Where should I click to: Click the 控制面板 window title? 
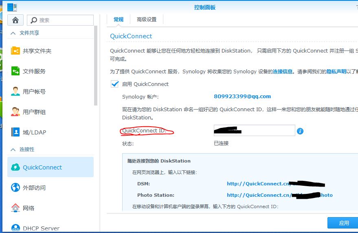[x=204, y=8]
